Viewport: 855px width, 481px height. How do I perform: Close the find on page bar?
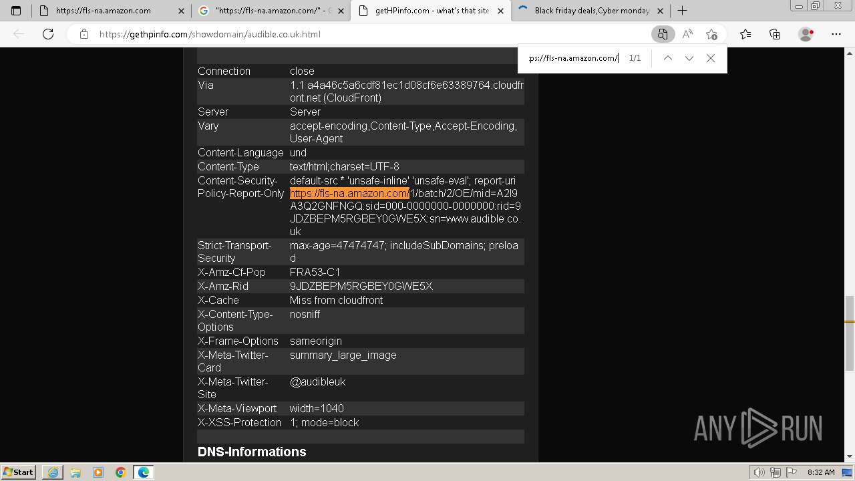coord(711,58)
